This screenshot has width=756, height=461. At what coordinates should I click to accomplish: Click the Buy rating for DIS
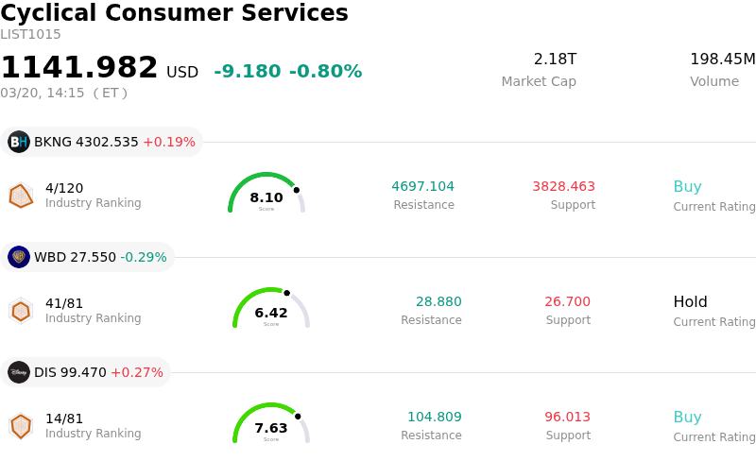[x=687, y=418]
